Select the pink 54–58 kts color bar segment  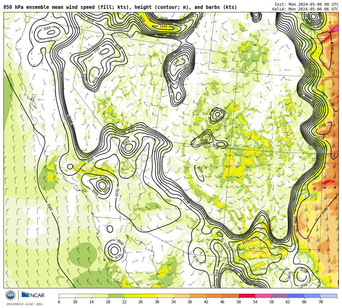coord(263,296)
